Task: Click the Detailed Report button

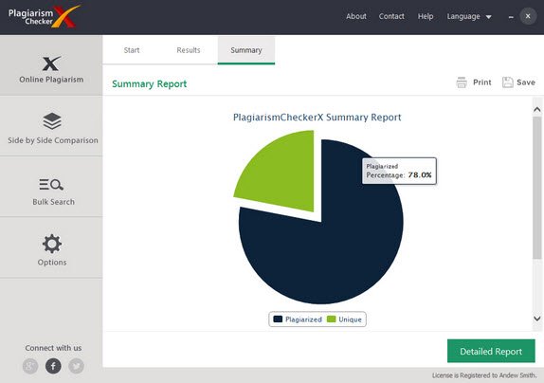Action: [x=491, y=351]
